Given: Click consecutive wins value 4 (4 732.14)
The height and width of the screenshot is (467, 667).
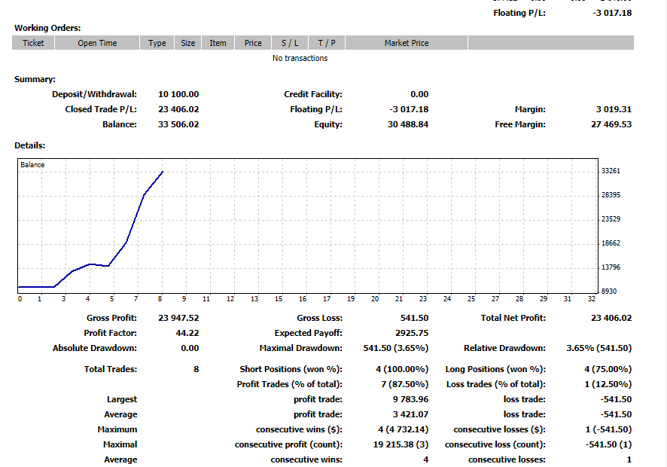Looking at the screenshot, I should click(403, 429).
